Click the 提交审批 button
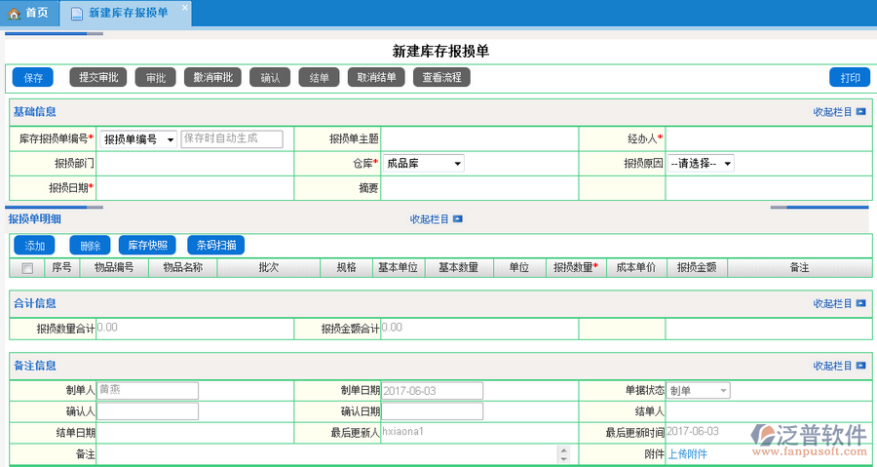877x467 pixels. [x=98, y=78]
